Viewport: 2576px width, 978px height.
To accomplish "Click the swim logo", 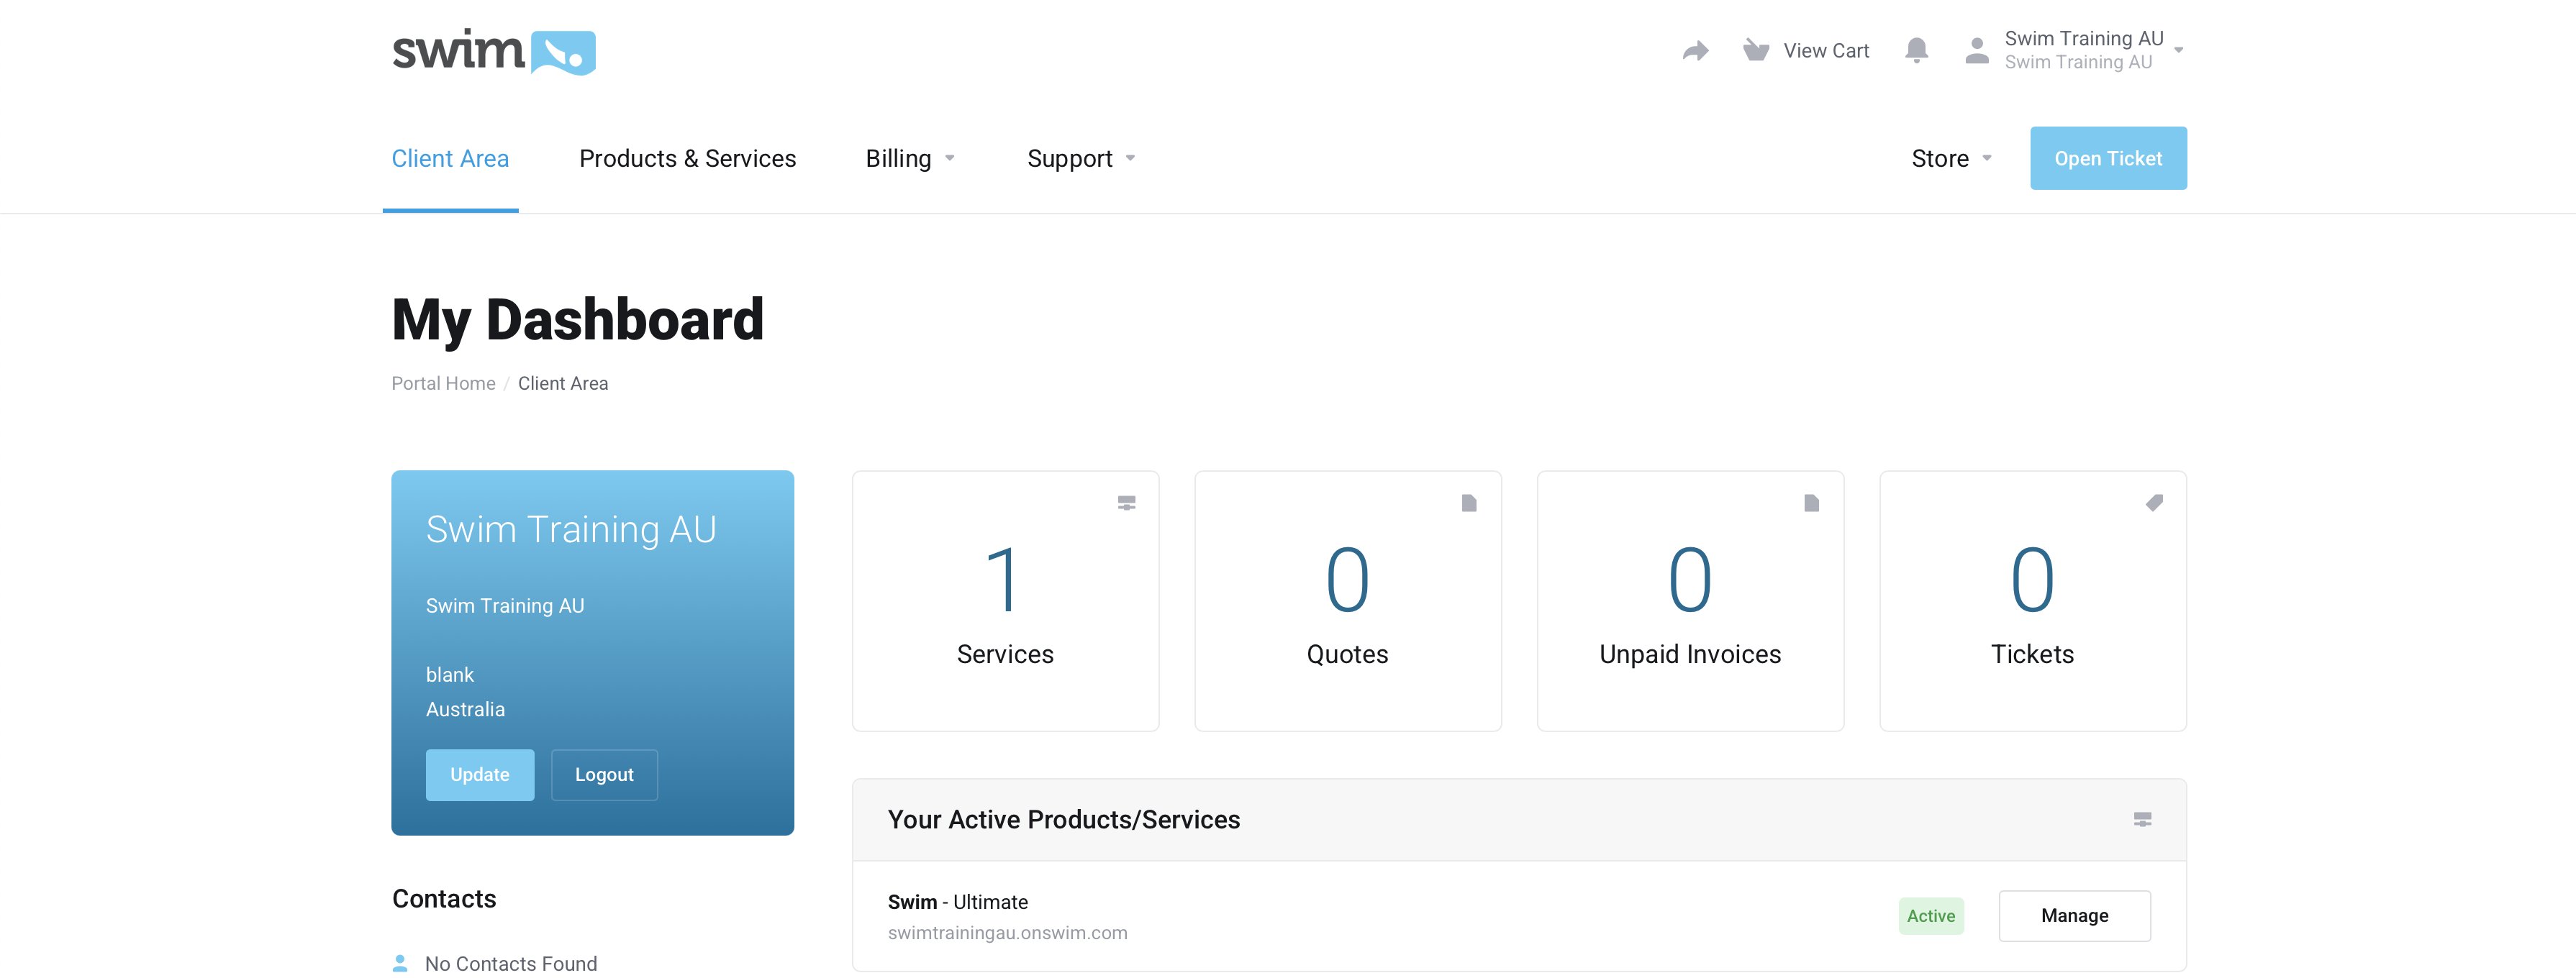I will tap(493, 52).
